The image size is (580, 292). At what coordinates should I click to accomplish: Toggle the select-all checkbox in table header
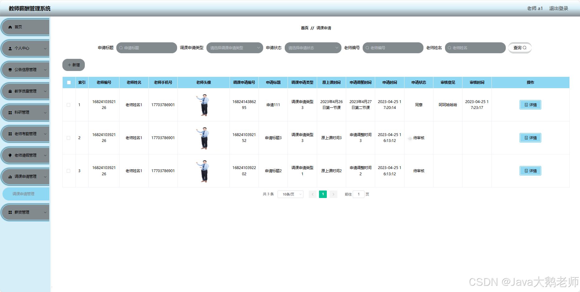(69, 82)
